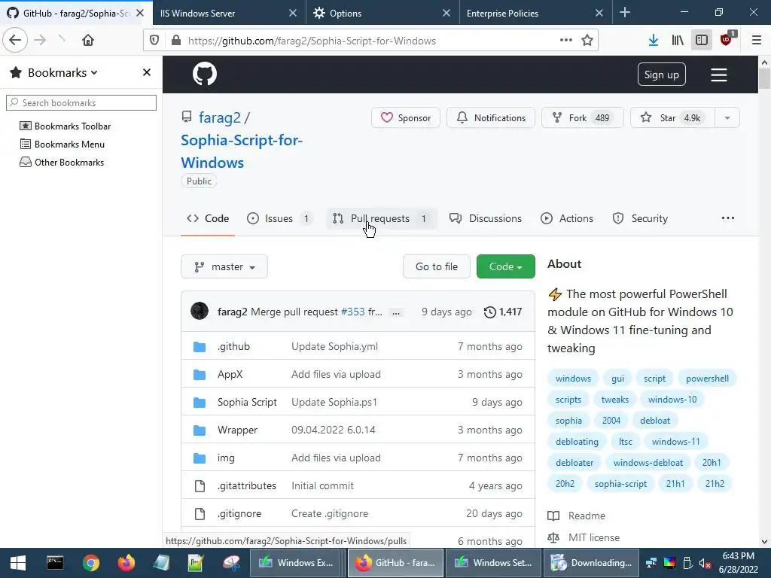
Task: Expand the commit message ellipsis
Action: (x=396, y=312)
